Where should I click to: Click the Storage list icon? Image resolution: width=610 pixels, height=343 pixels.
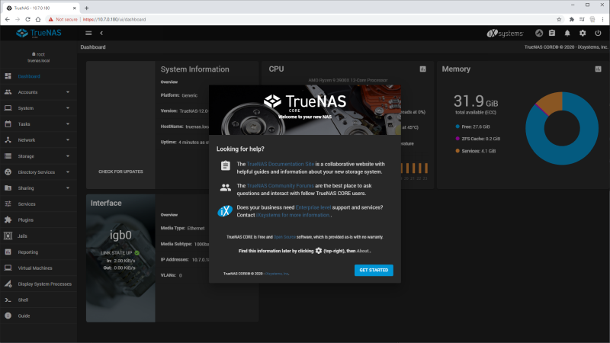8,156
